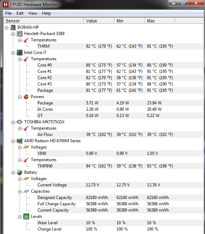
Task: Open the File menu
Action: [8, 13]
